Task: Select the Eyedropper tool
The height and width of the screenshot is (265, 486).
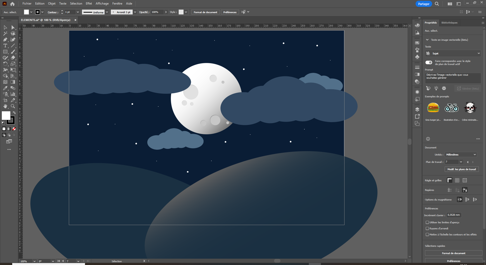Action: coord(5,88)
